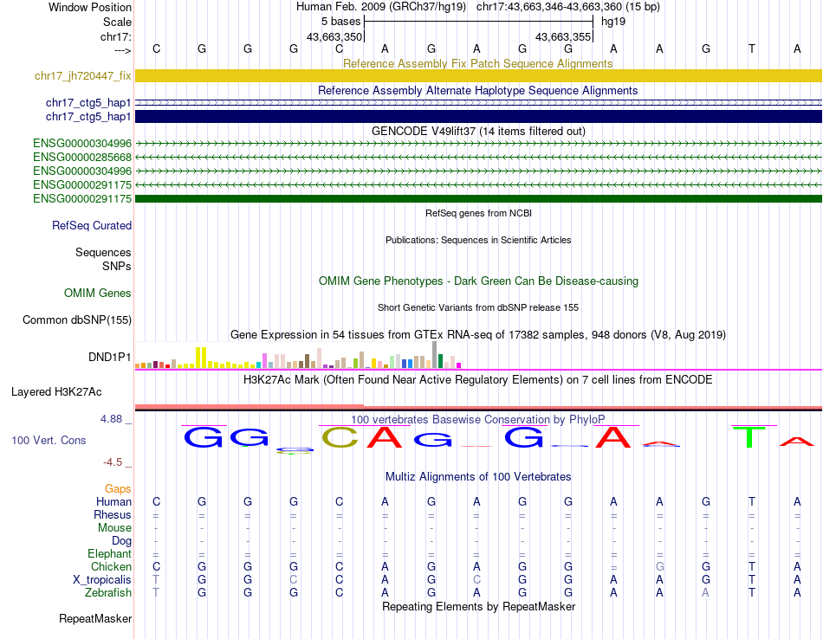This screenshot has width=823, height=639.
Task: Click the Window Position label
Action: (x=90, y=7)
